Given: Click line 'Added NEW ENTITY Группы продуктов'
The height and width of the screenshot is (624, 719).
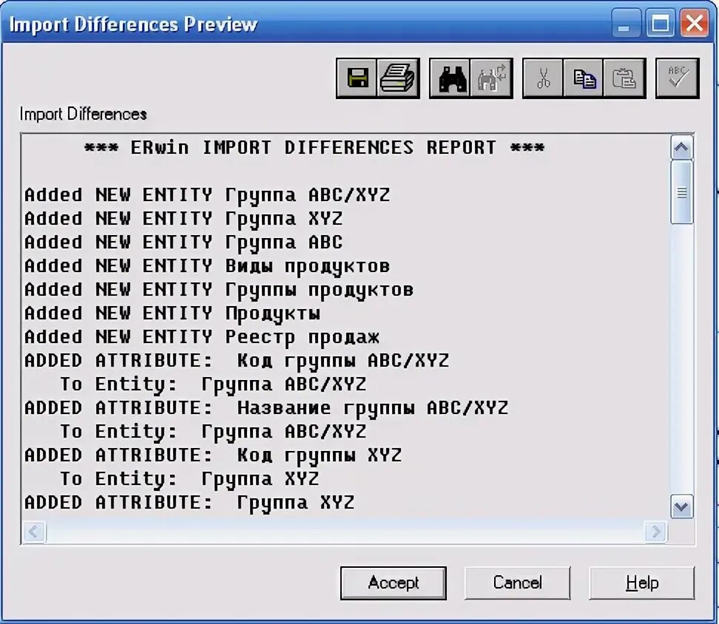Looking at the screenshot, I should pos(219,290).
